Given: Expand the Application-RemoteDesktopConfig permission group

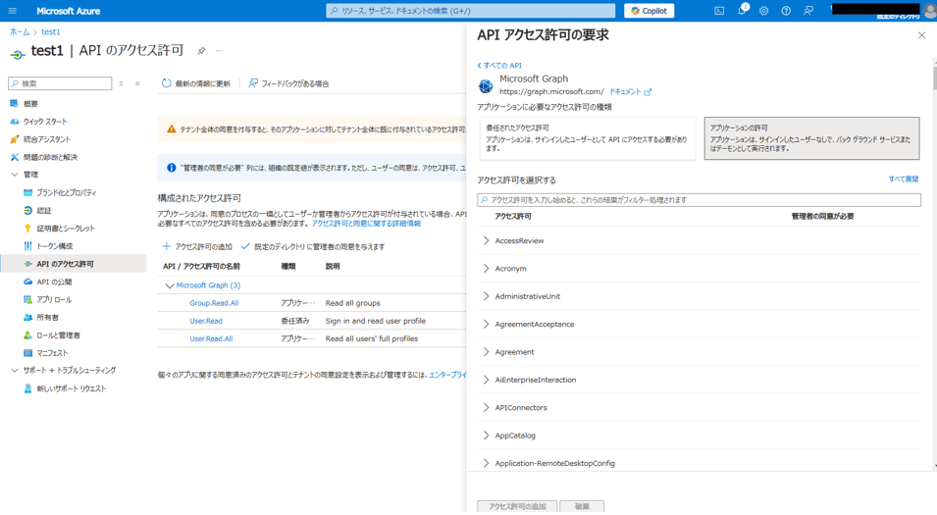Looking at the screenshot, I should point(486,463).
